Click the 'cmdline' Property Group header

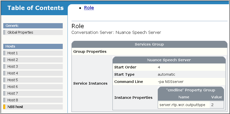[x=191, y=90]
